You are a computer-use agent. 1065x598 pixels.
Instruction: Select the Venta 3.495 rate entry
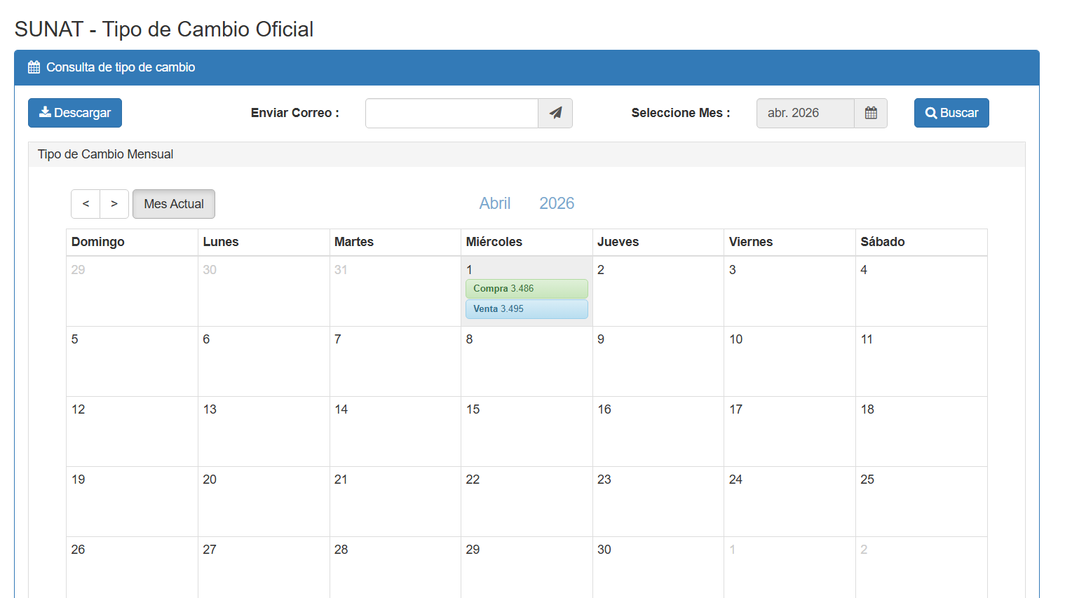click(526, 309)
